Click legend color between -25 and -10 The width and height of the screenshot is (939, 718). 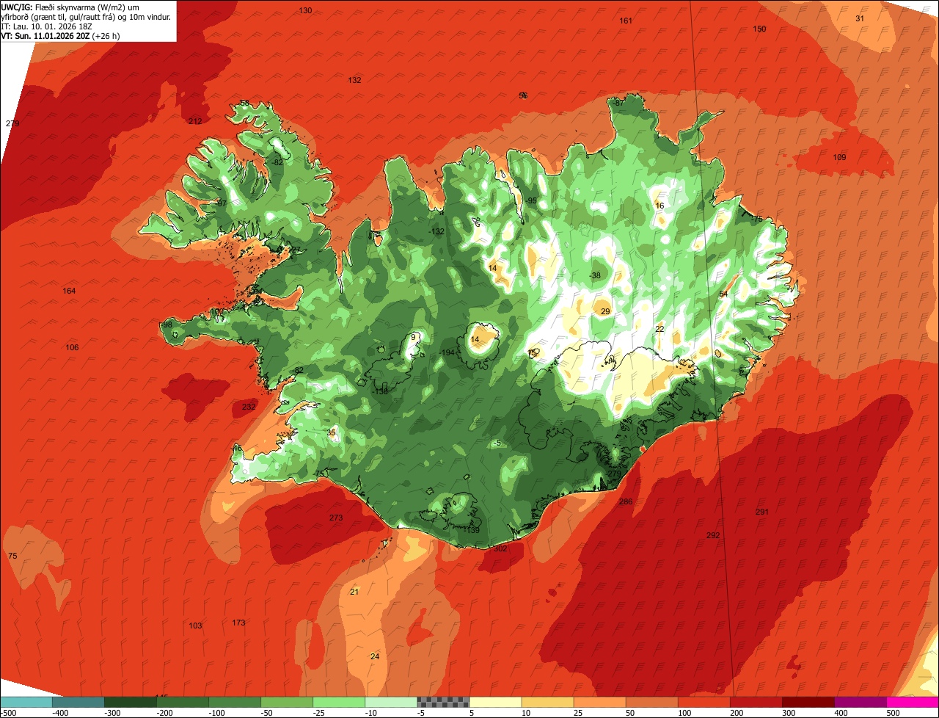click(339, 702)
